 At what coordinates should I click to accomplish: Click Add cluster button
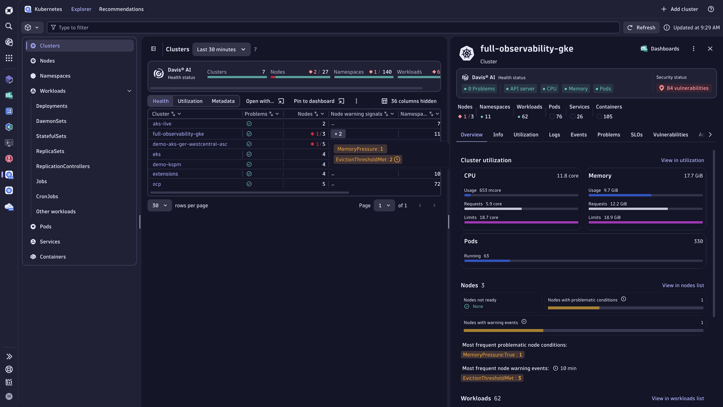pyautogui.click(x=679, y=9)
